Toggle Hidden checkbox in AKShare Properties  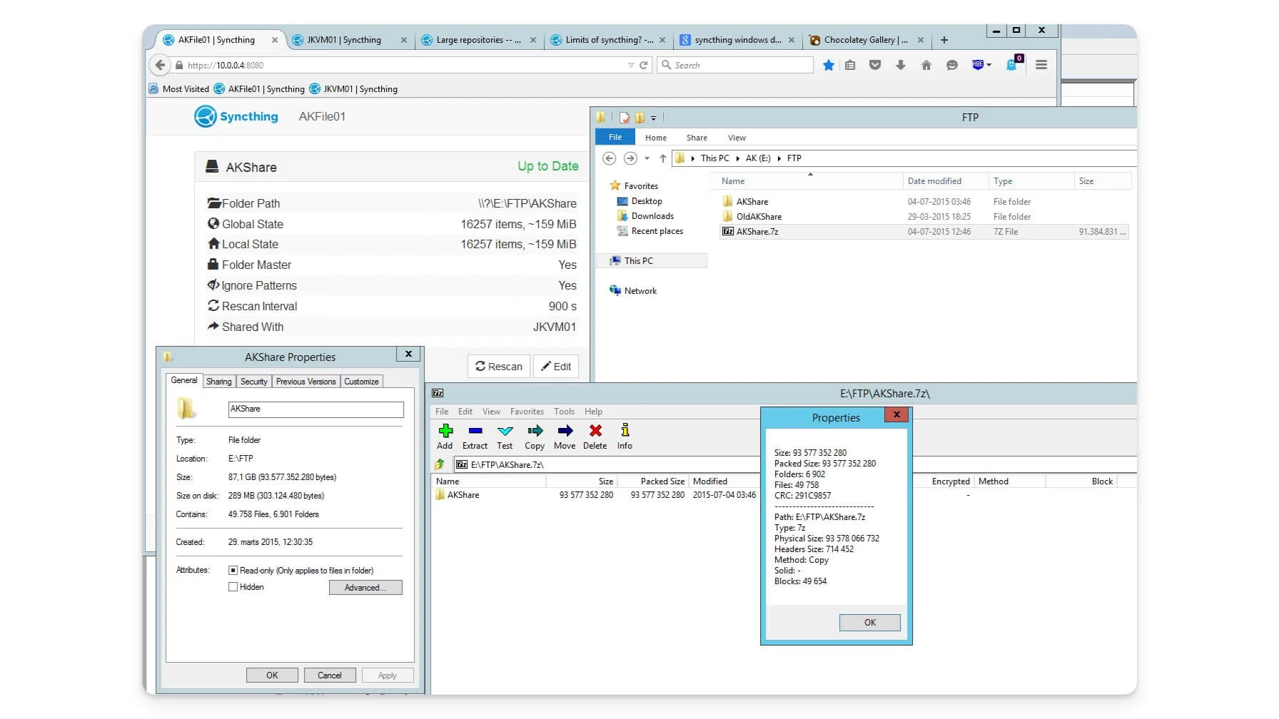click(233, 587)
